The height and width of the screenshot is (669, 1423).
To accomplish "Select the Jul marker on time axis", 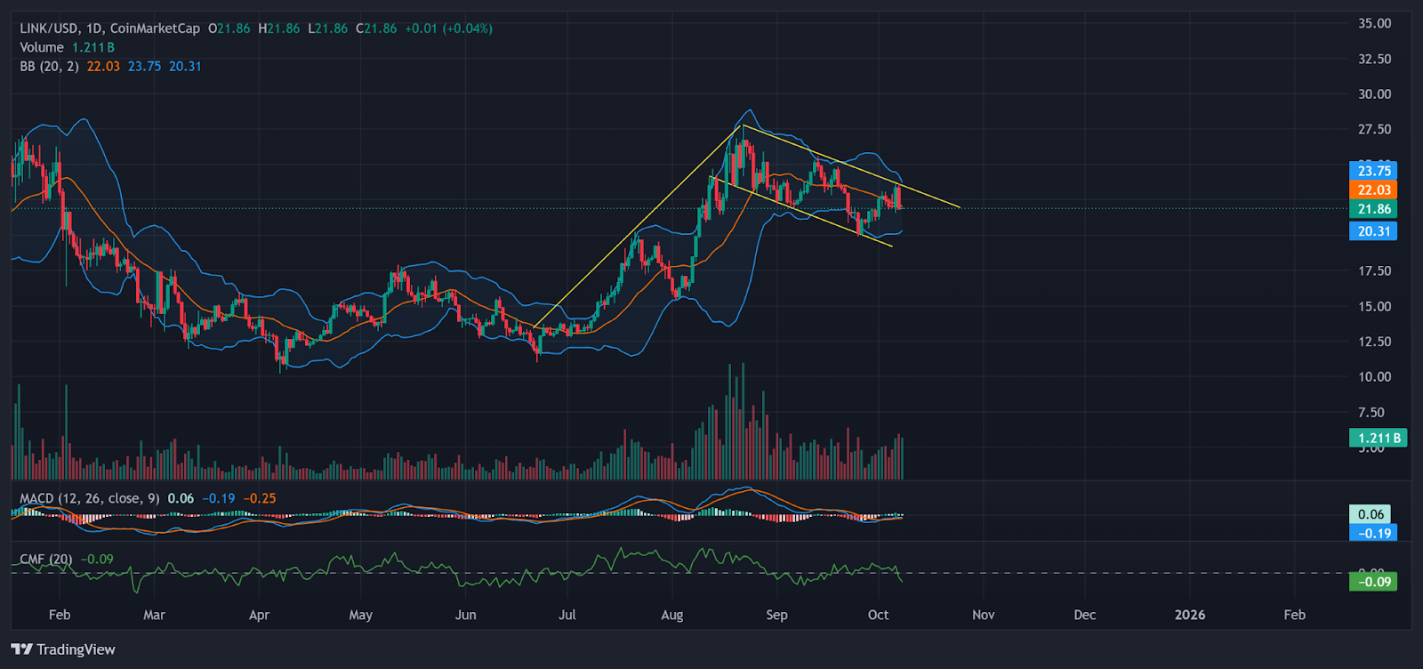I will pyautogui.click(x=567, y=615).
